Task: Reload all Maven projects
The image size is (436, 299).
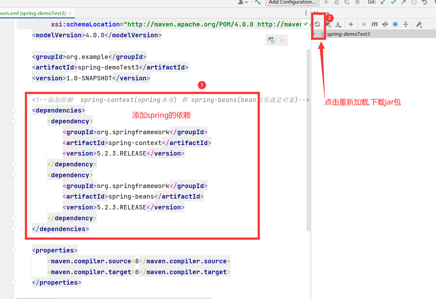Action: coord(317,24)
